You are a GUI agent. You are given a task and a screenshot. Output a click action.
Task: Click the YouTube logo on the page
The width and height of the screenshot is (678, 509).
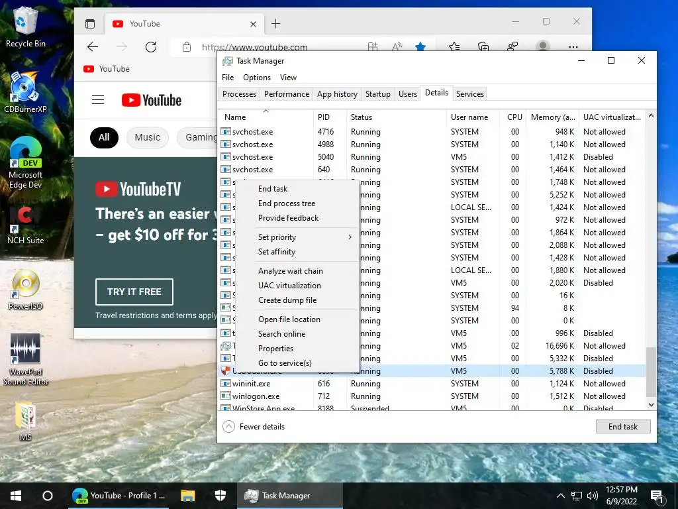click(x=152, y=100)
